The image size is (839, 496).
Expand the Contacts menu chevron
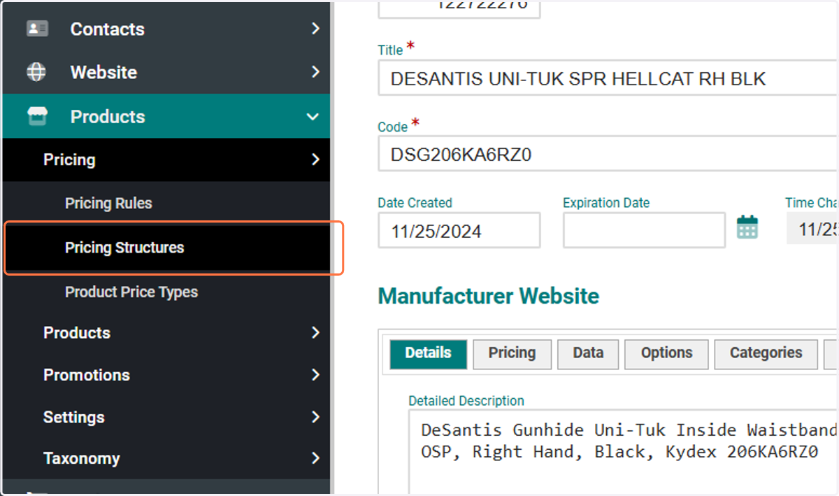(315, 29)
